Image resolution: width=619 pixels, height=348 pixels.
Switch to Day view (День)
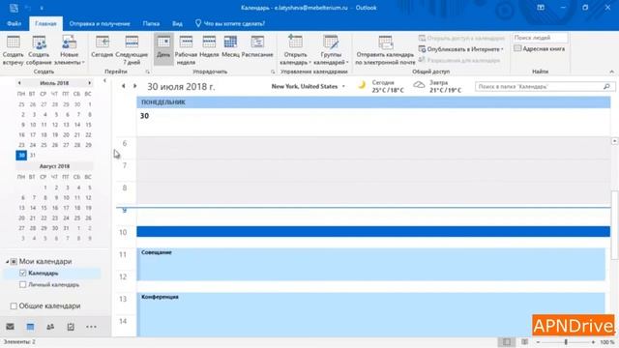click(163, 49)
